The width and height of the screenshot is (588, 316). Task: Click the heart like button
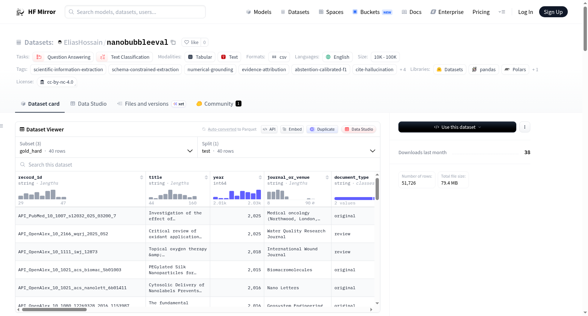tap(191, 42)
